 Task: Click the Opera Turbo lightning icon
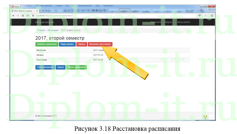(x=206, y=16)
